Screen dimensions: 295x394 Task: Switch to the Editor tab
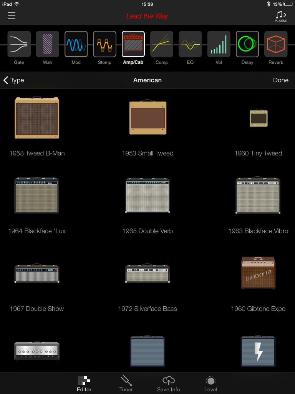click(84, 384)
